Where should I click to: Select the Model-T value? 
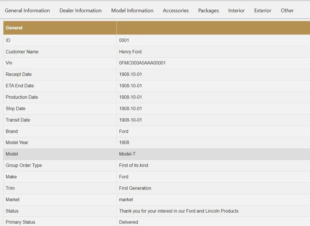coord(127,154)
